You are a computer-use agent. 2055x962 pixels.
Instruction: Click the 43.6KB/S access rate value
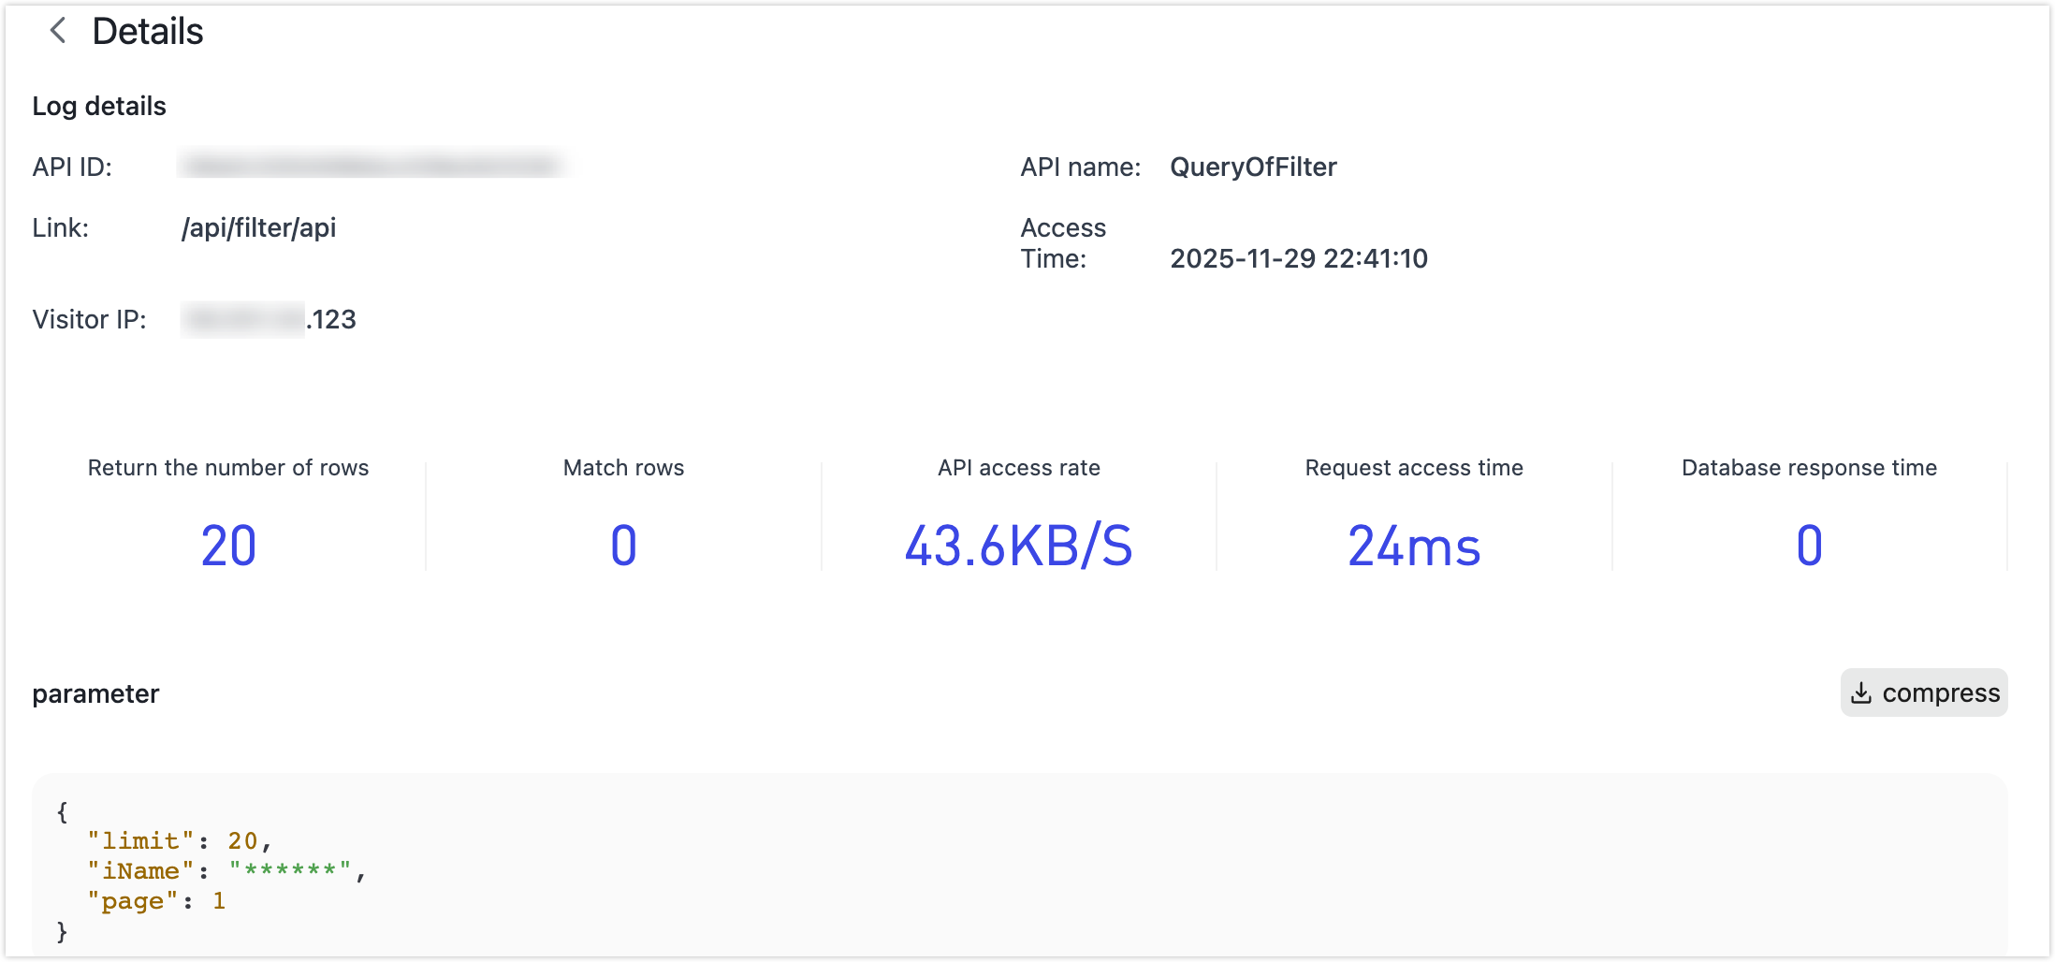(1018, 546)
